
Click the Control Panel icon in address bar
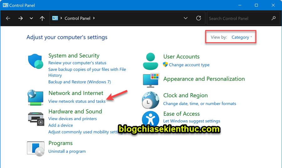tap(55, 18)
